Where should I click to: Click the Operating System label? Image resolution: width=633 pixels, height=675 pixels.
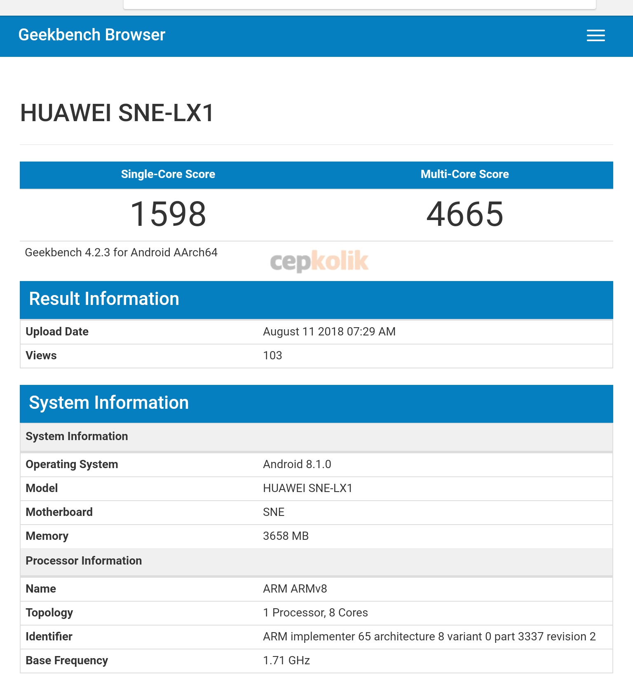pos(72,464)
